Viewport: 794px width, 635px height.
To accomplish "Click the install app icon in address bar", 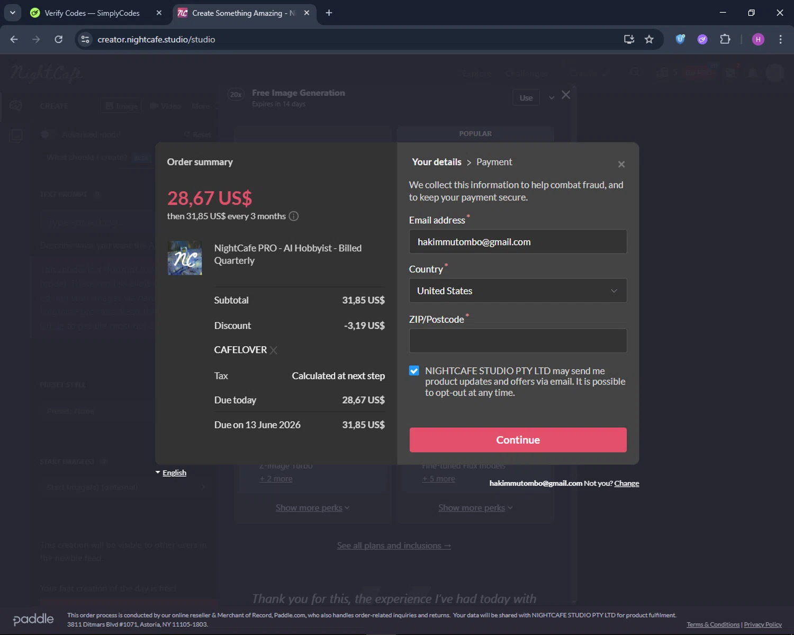I will [629, 39].
